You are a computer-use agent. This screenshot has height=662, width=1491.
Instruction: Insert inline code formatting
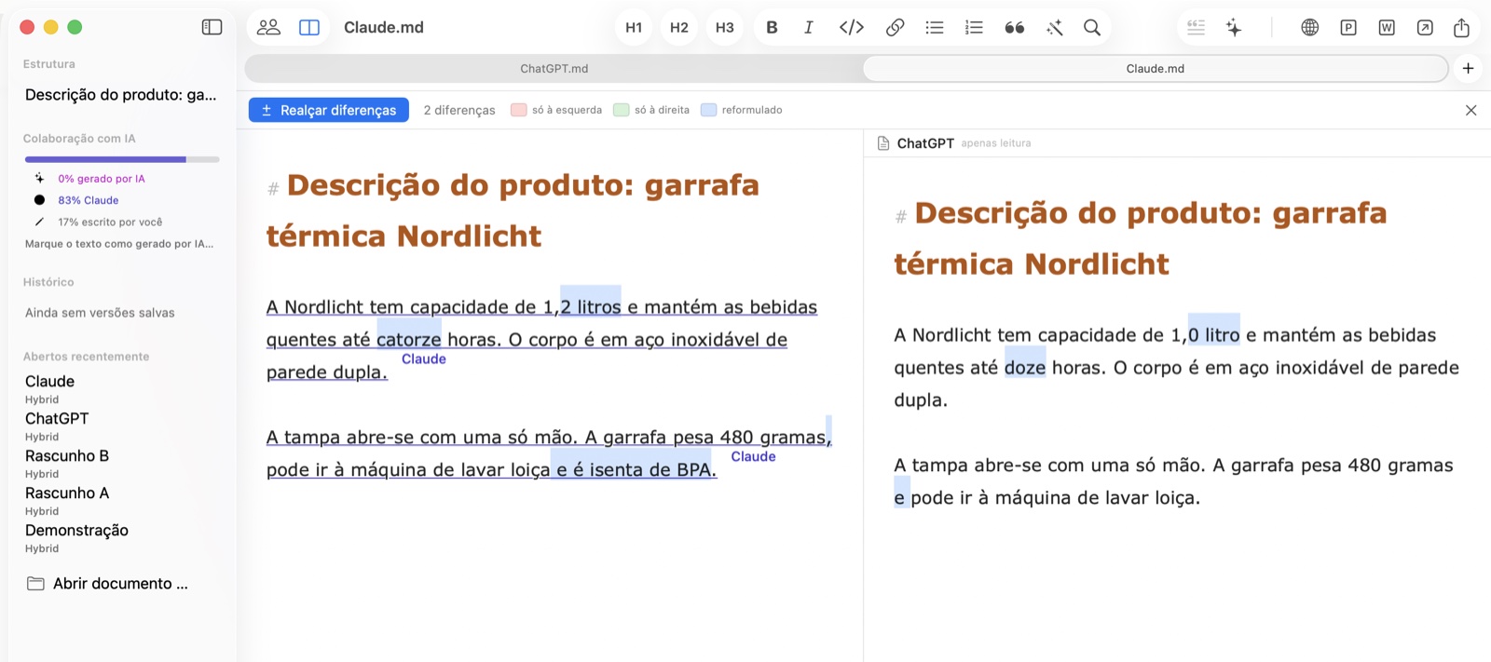(x=852, y=27)
